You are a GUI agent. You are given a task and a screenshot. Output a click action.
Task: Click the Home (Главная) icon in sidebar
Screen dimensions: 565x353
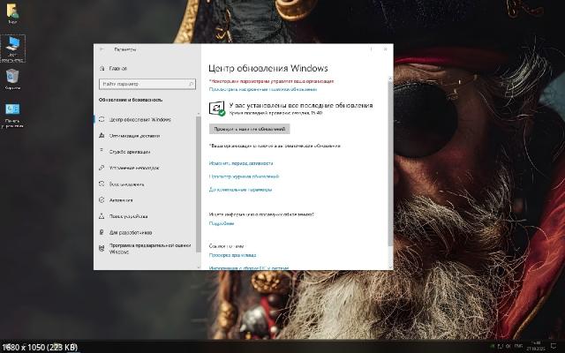(x=103, y=68)
